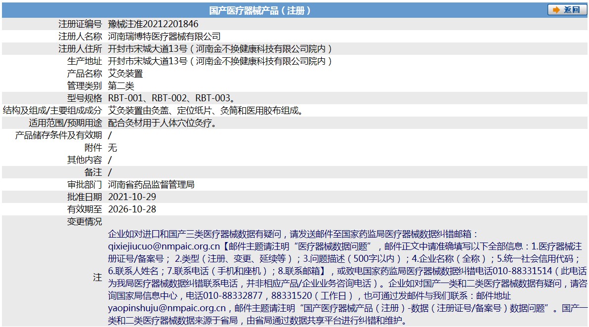
Task: Select email qixiejiucuo@nmpaic.org.cn in note
Action: click(x=164, y=246)
